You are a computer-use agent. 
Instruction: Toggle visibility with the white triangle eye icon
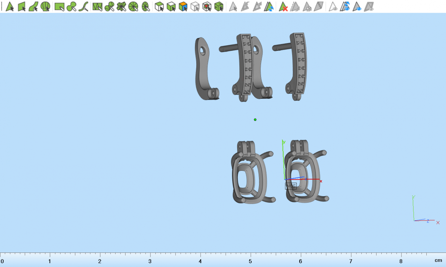[333, 6]
